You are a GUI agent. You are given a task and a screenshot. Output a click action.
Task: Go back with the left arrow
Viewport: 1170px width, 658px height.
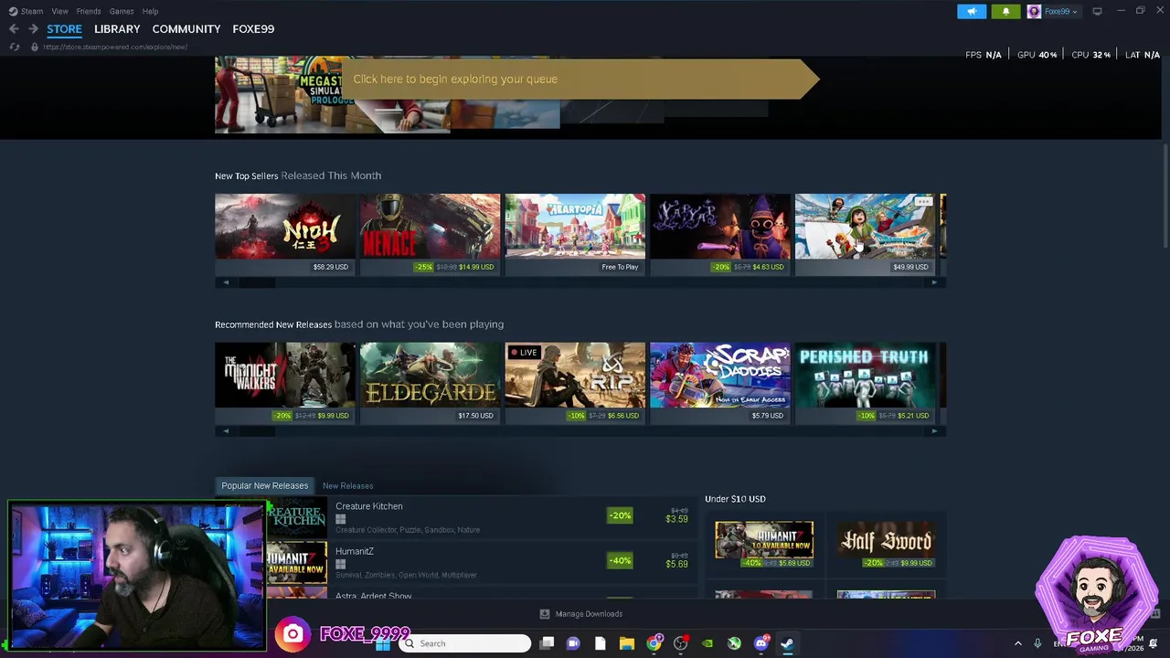pyautogui.click(x=14, y=29)
